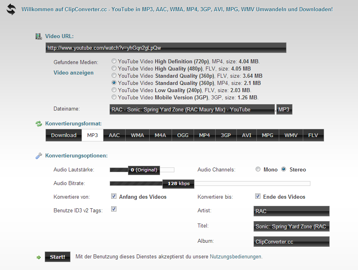Select Mono audio channel

coord(258,169)
